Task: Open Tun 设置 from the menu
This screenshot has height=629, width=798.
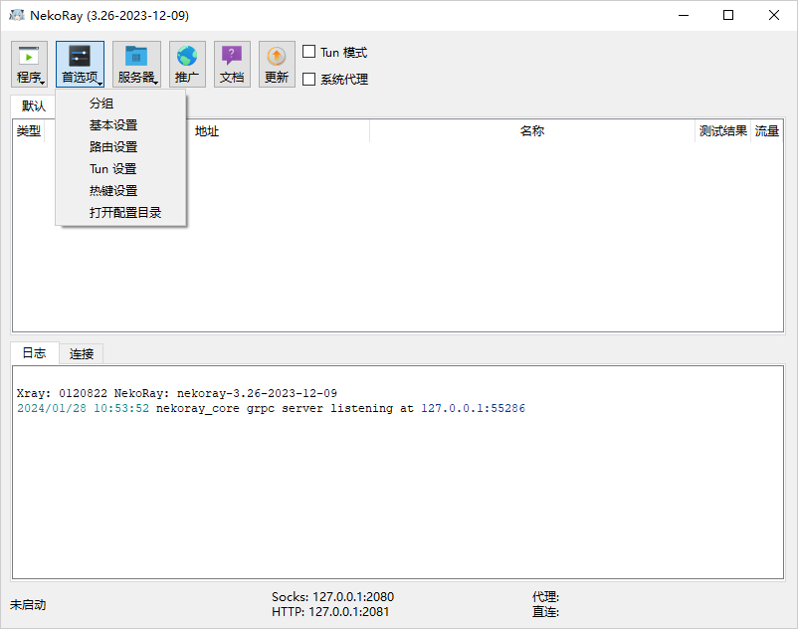Action: click(x=113, y=169)
